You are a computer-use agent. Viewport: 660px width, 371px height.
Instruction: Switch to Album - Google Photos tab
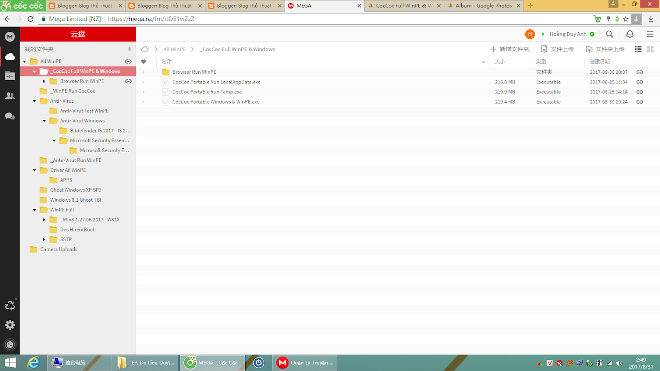coord(484,6)
